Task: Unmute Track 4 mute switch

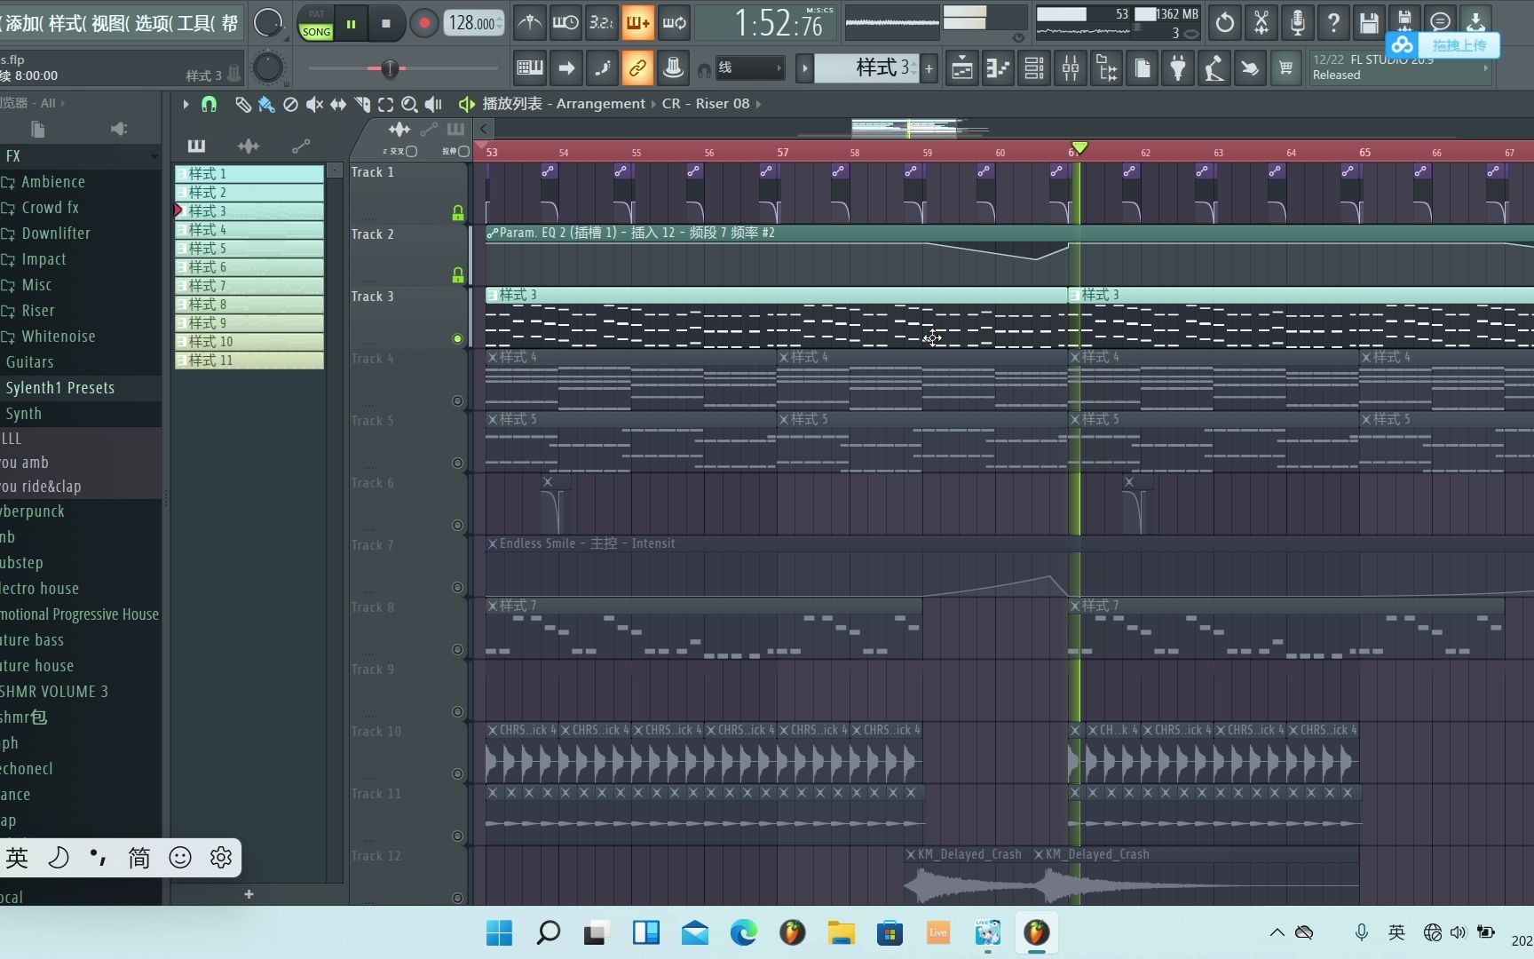Action: pos(457,400)
